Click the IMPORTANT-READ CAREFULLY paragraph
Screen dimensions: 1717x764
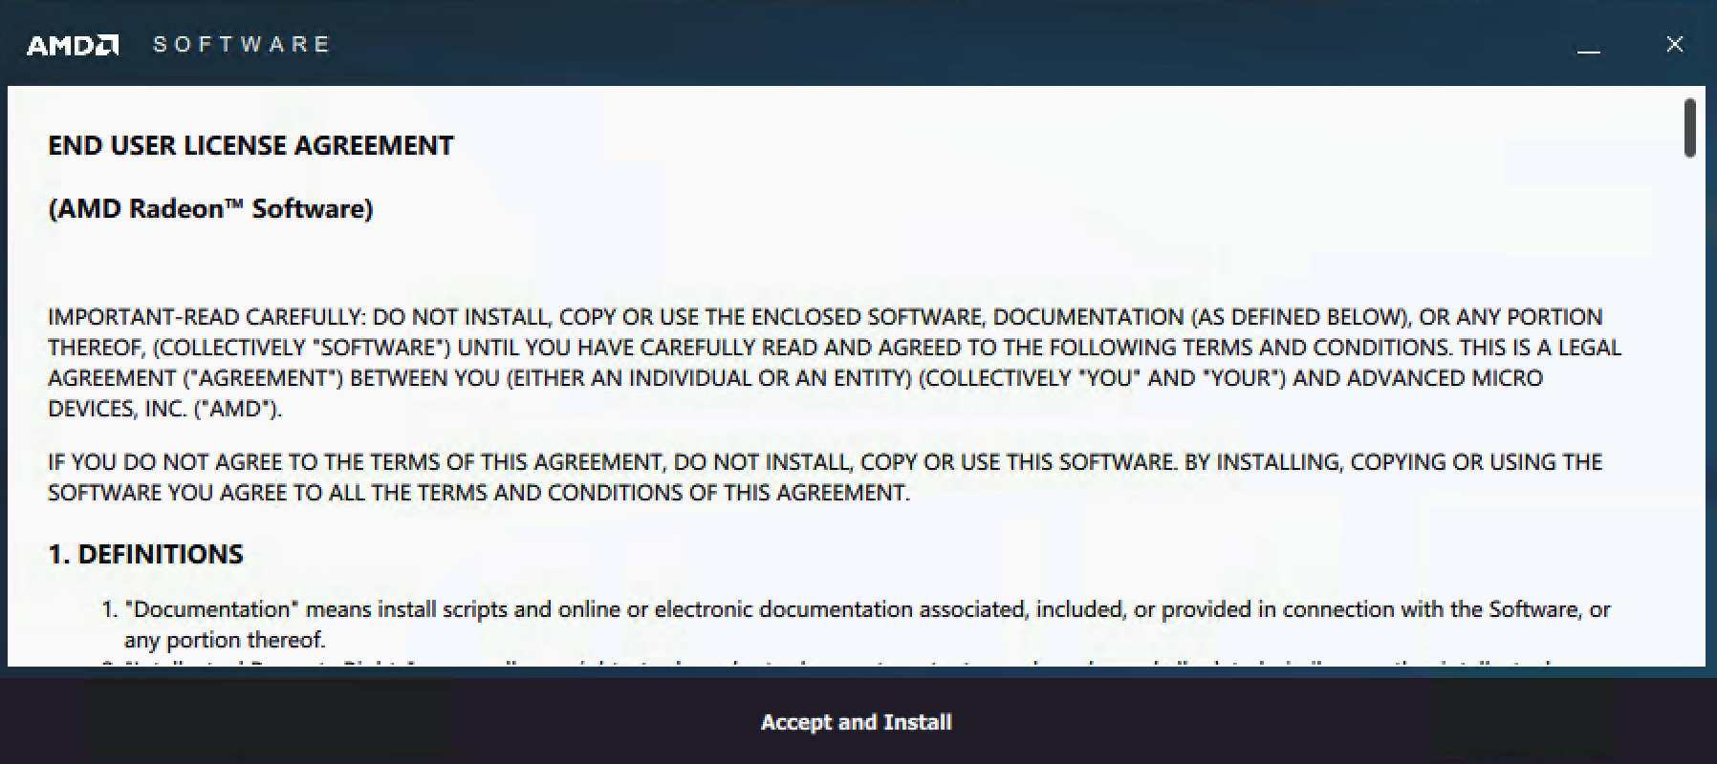(835, 363)
